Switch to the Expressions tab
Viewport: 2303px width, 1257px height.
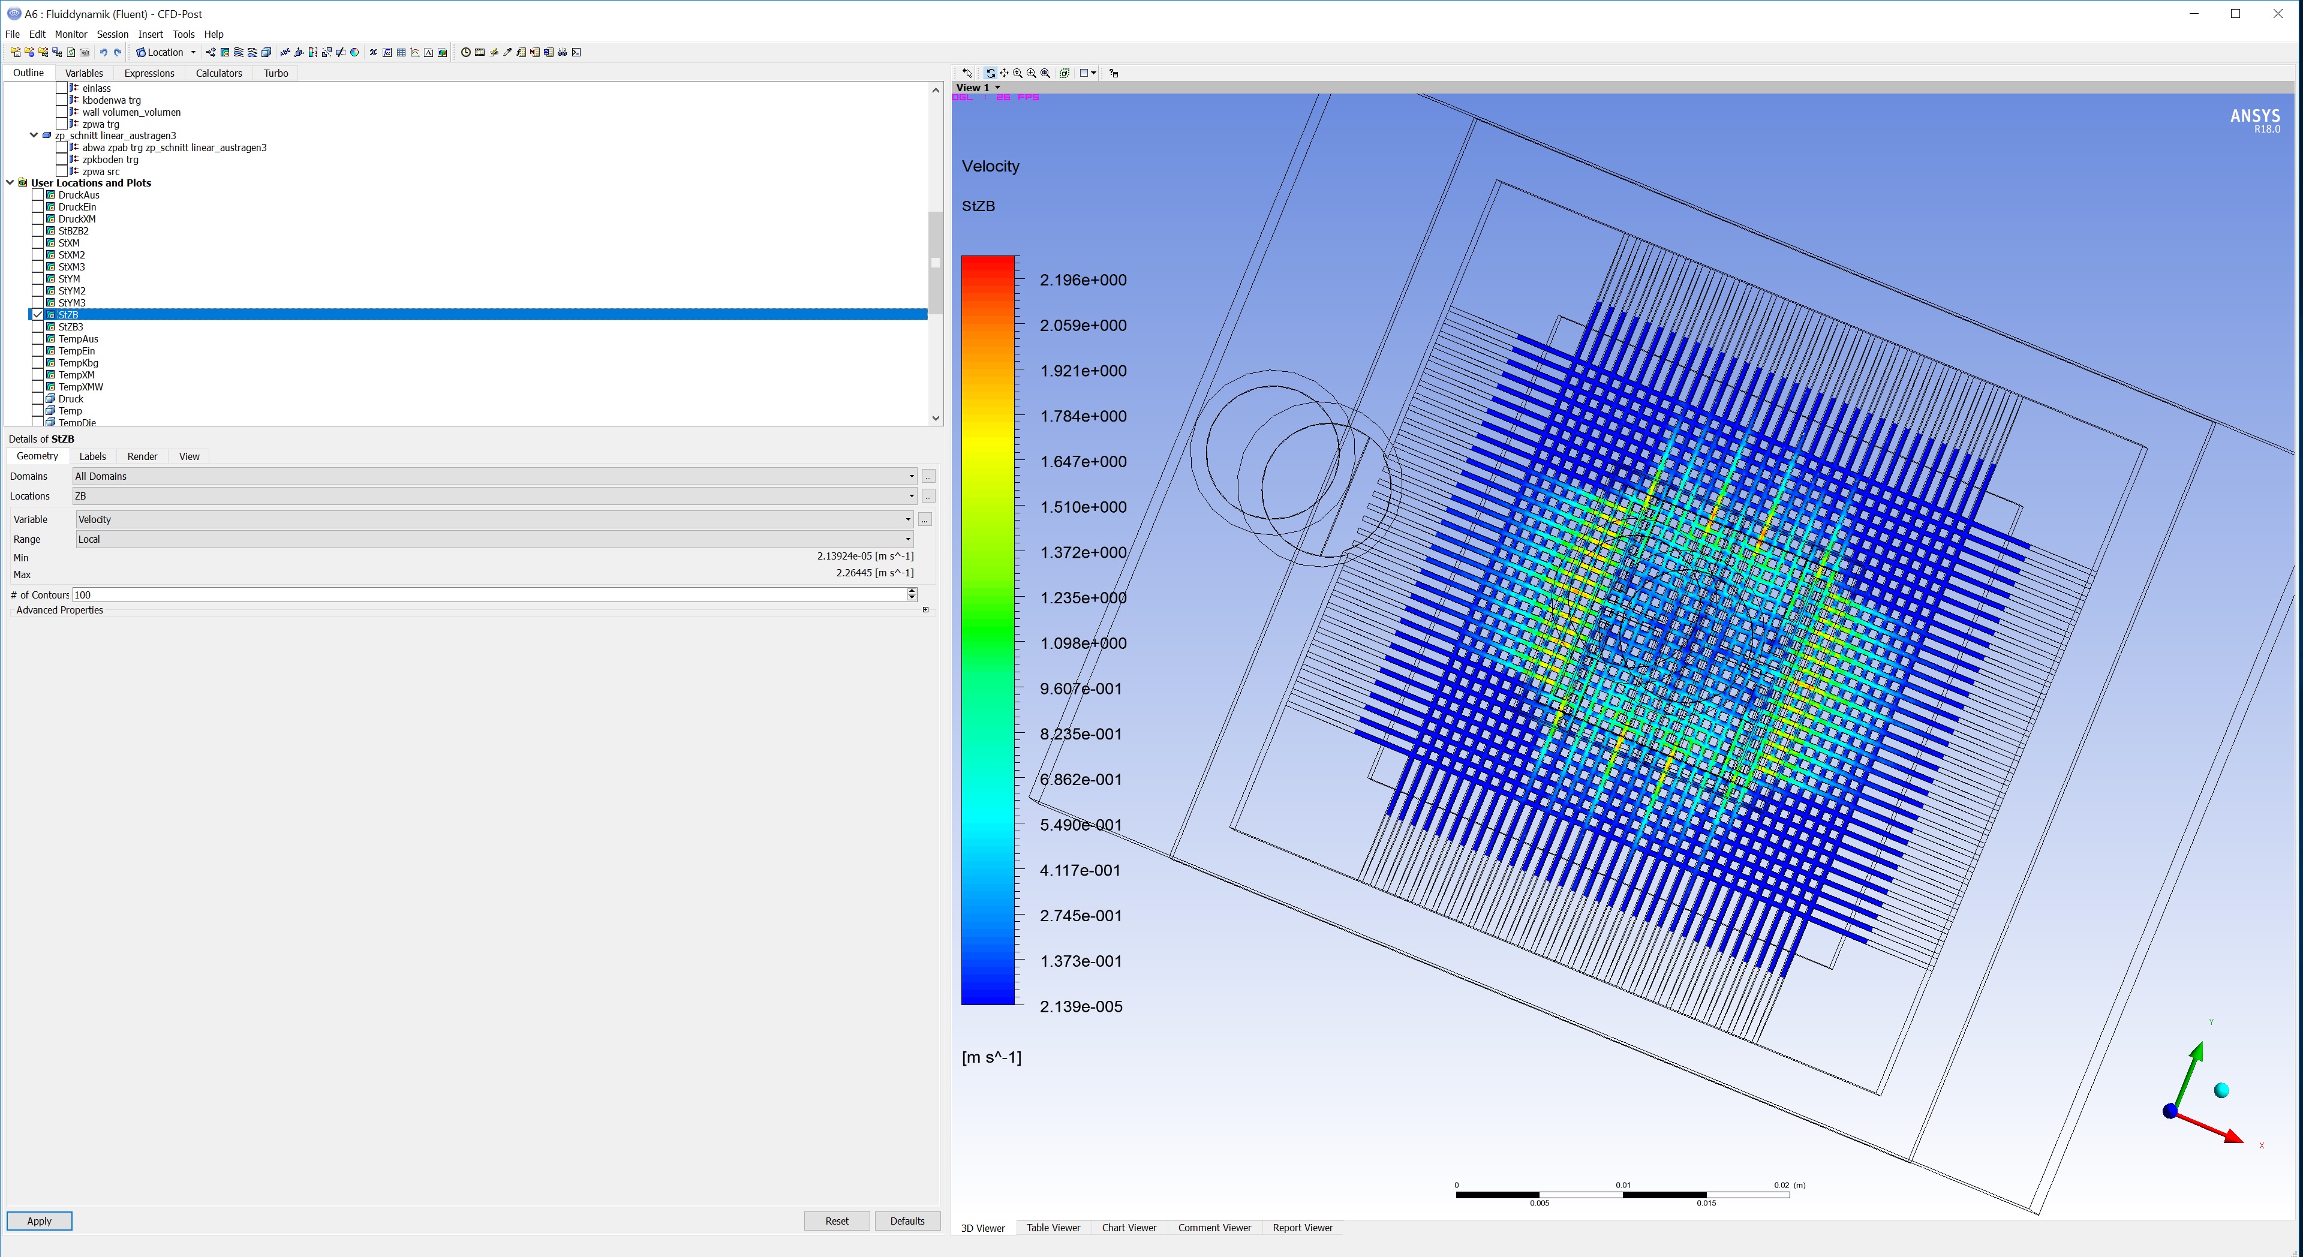(148, 73)
